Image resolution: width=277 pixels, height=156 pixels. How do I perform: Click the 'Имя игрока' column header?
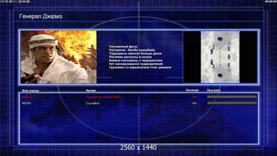tap(30, 90)
